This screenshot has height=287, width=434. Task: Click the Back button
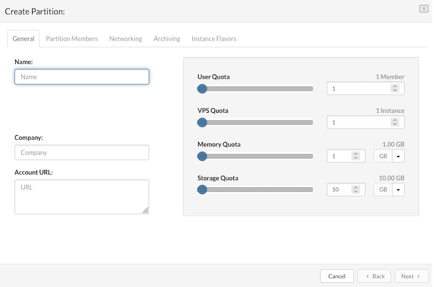(x=374, y=276)
